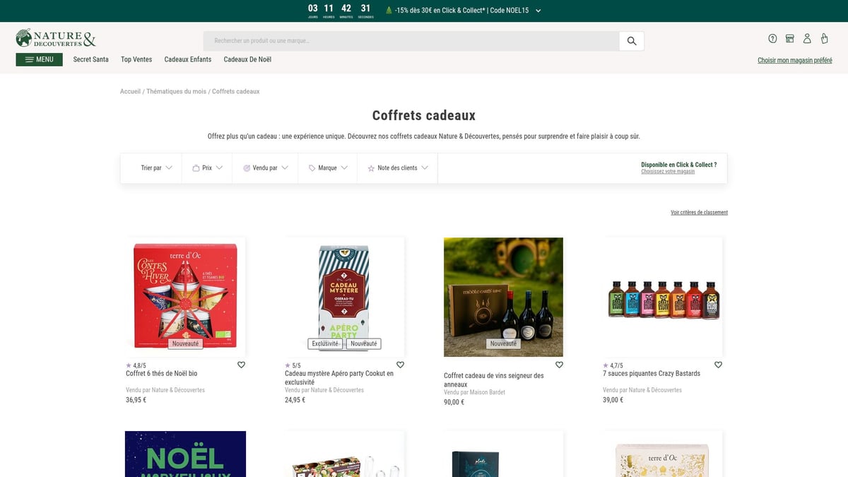Click the star icon beside Note des clients
This screenshot has height=477, width=848.
coord(371,167)
